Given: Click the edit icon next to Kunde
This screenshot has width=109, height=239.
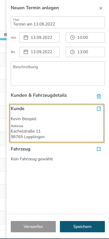Looking at the screenshot, I should pos(99,109).
